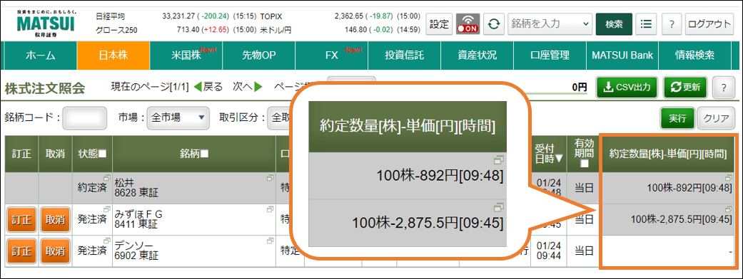Screen dimensions: 743x279
Task: Click 取消 button for みずほFG order
Action: [x=56, y=219]
